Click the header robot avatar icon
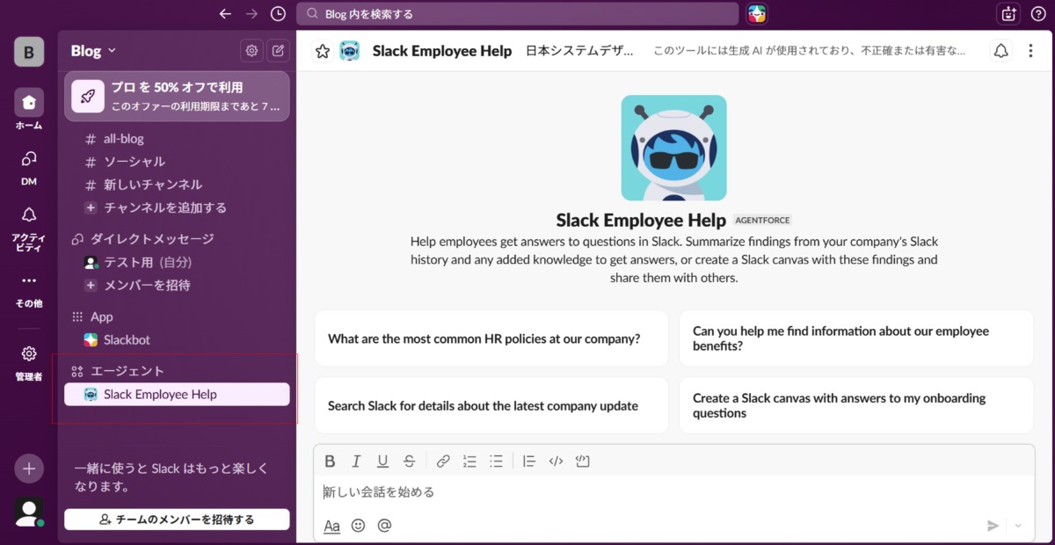This screenshot has height=545, width=1055. pyautogui.click(x=350, y=51)
